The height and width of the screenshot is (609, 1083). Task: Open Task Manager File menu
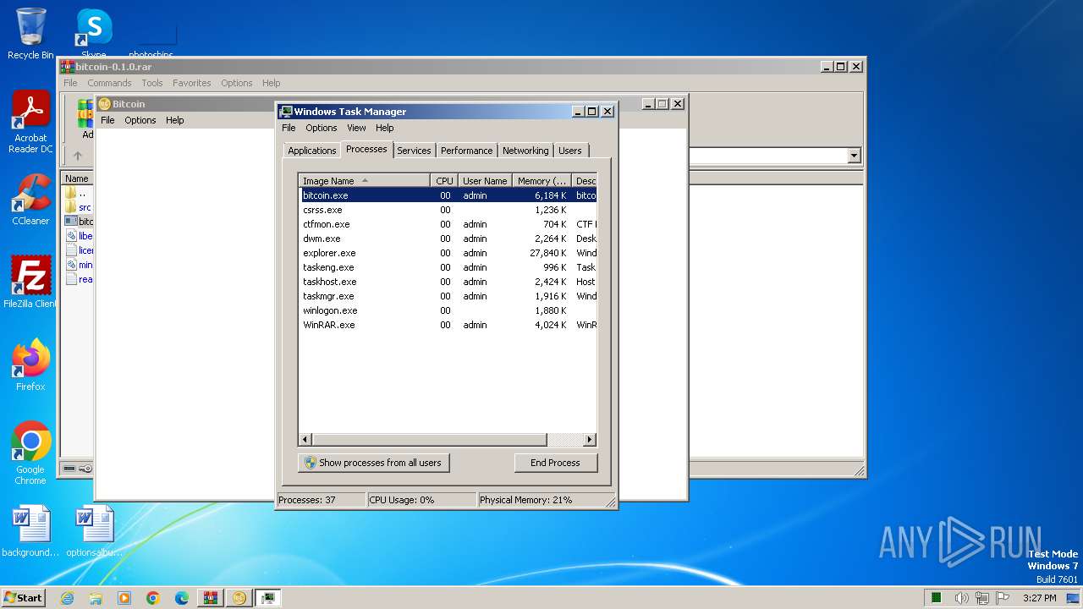(x=289, y=128)
